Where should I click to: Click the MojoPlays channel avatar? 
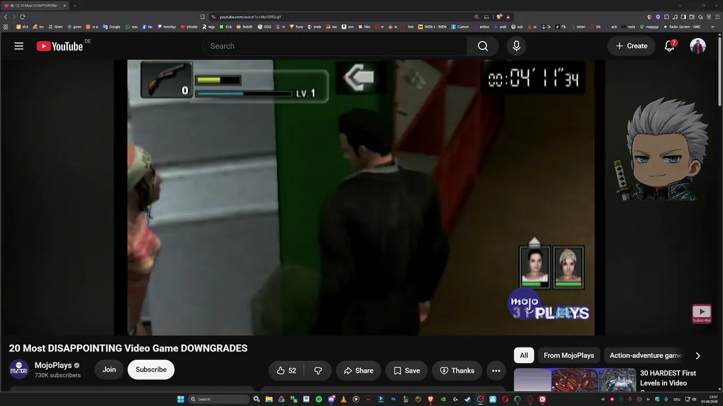(x=19, y=369)
